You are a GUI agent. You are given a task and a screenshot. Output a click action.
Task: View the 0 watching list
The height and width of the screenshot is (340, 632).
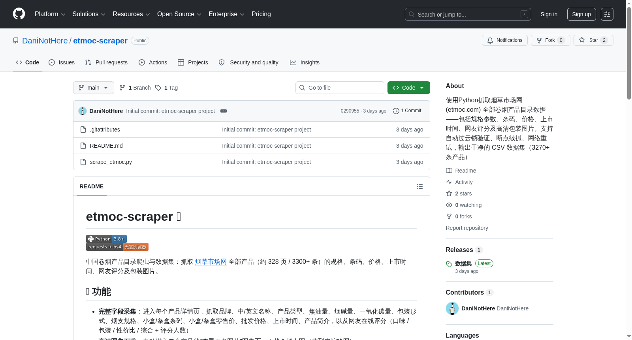coord(464,205)
